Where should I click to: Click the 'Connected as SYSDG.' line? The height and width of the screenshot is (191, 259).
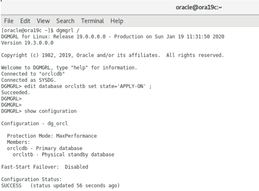coord(29,80)
